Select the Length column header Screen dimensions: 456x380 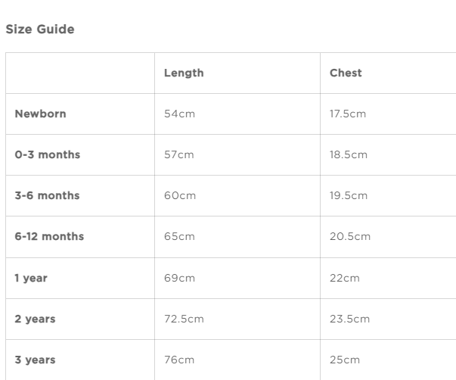[x=184, y=73]
